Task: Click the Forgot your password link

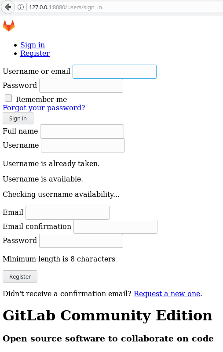Action: (x=44, y=108)
